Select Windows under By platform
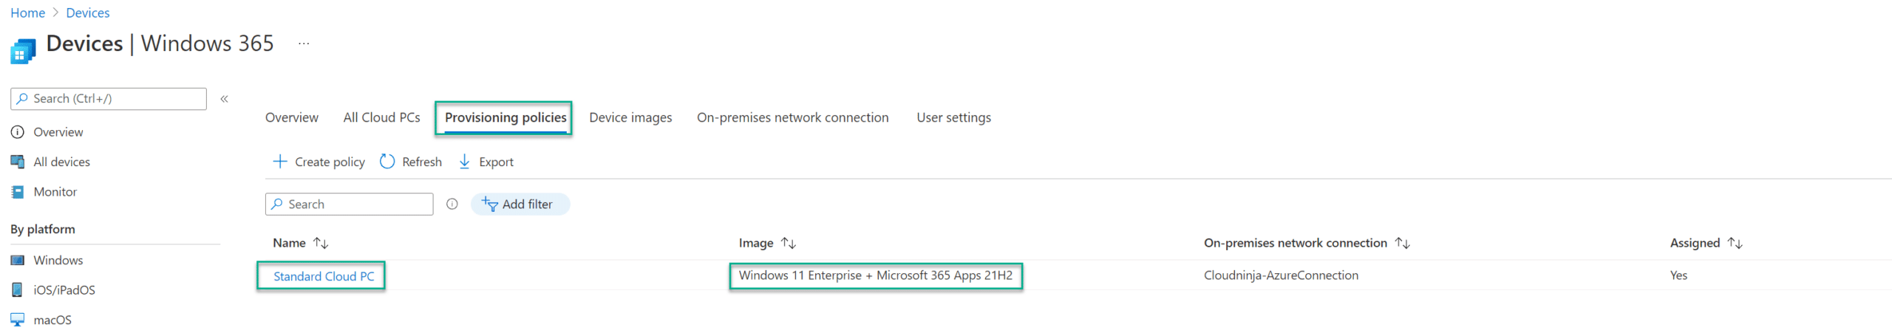 pyautogui.click(x=58, y=261)
